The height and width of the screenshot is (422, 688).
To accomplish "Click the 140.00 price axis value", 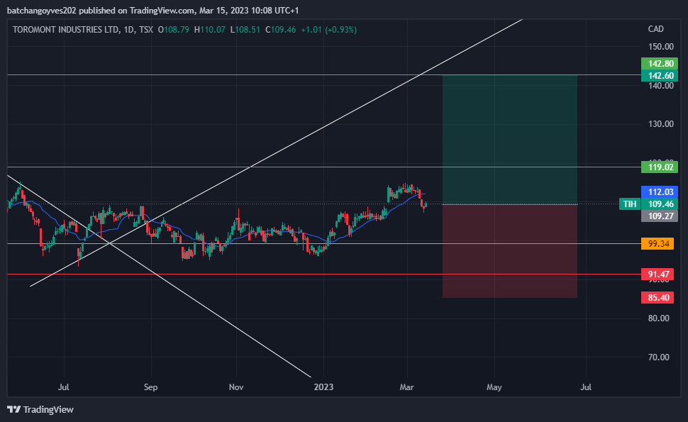I will tap(661, 86).
